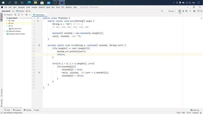Start debugging with the green bug icon

click(x=183, y=11)
